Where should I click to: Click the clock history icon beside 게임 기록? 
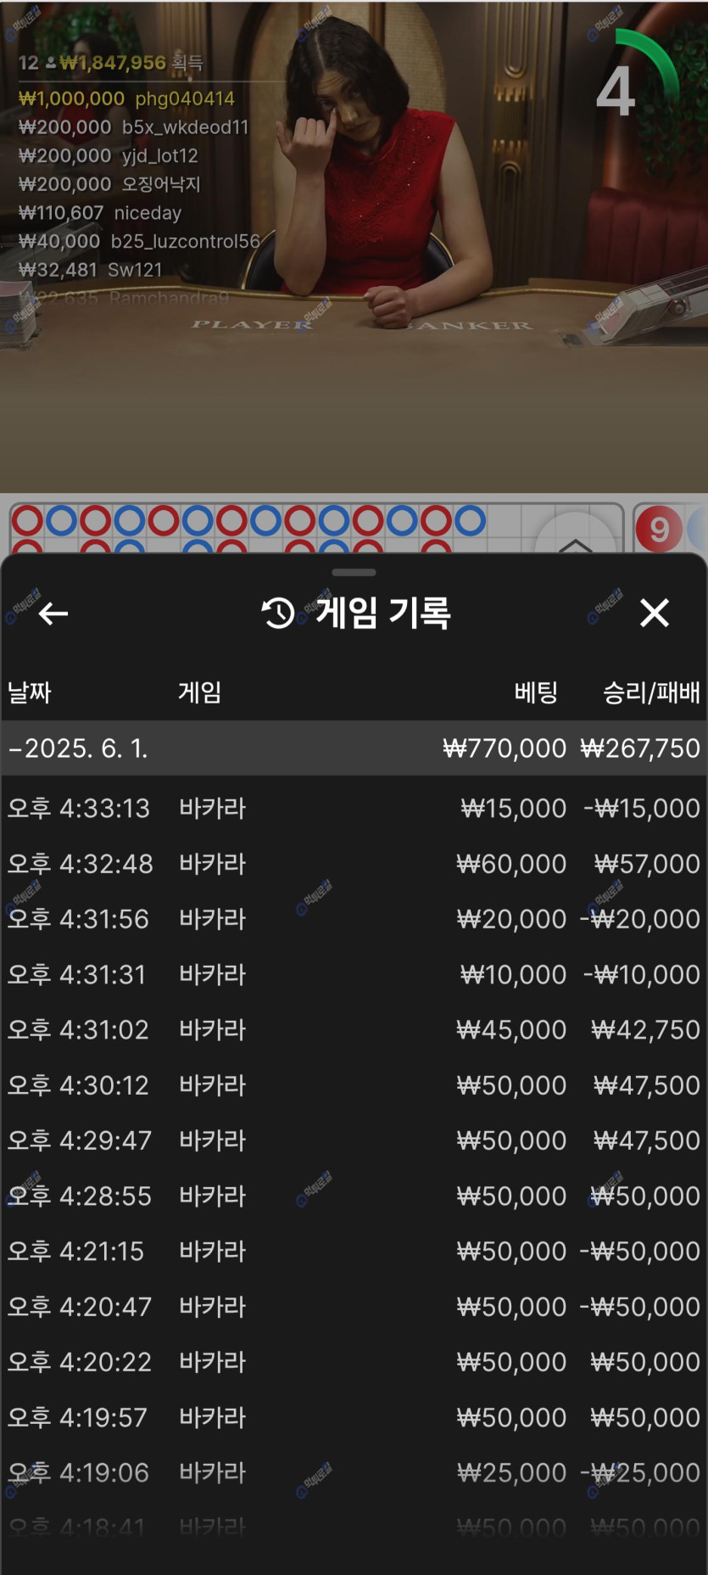[278, 613]
